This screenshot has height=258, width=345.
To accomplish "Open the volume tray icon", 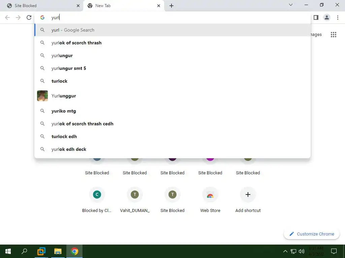I will 302,251.
